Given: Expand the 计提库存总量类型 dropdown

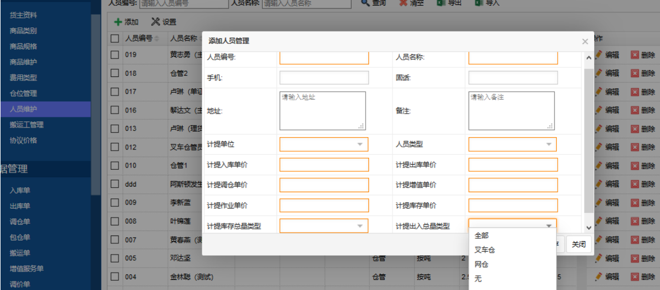Looking at the screenshot, I should (360, 226).
